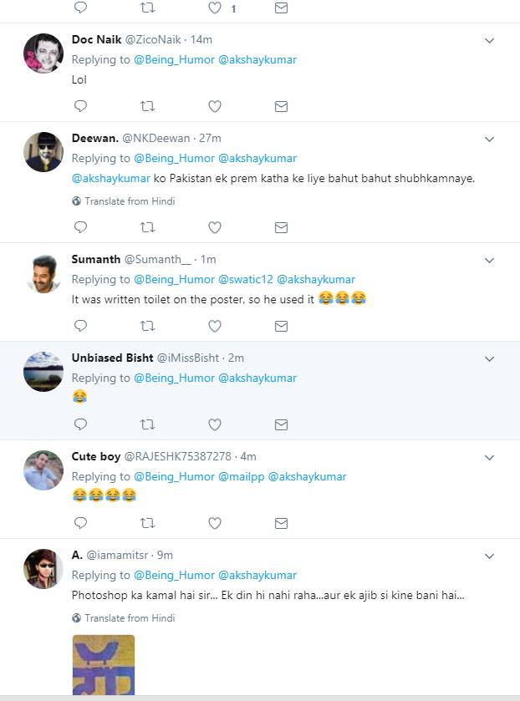Open the dropdown on Sumanth's tweet
This screenshot has height=701, width=520.
[x=490, y=260]
